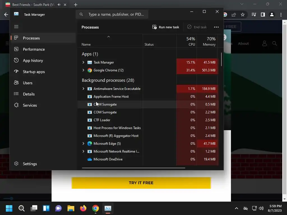Open Windows Search from taskbar
Image resolution: width=287 pixels, height=215 pixels.
21,208
